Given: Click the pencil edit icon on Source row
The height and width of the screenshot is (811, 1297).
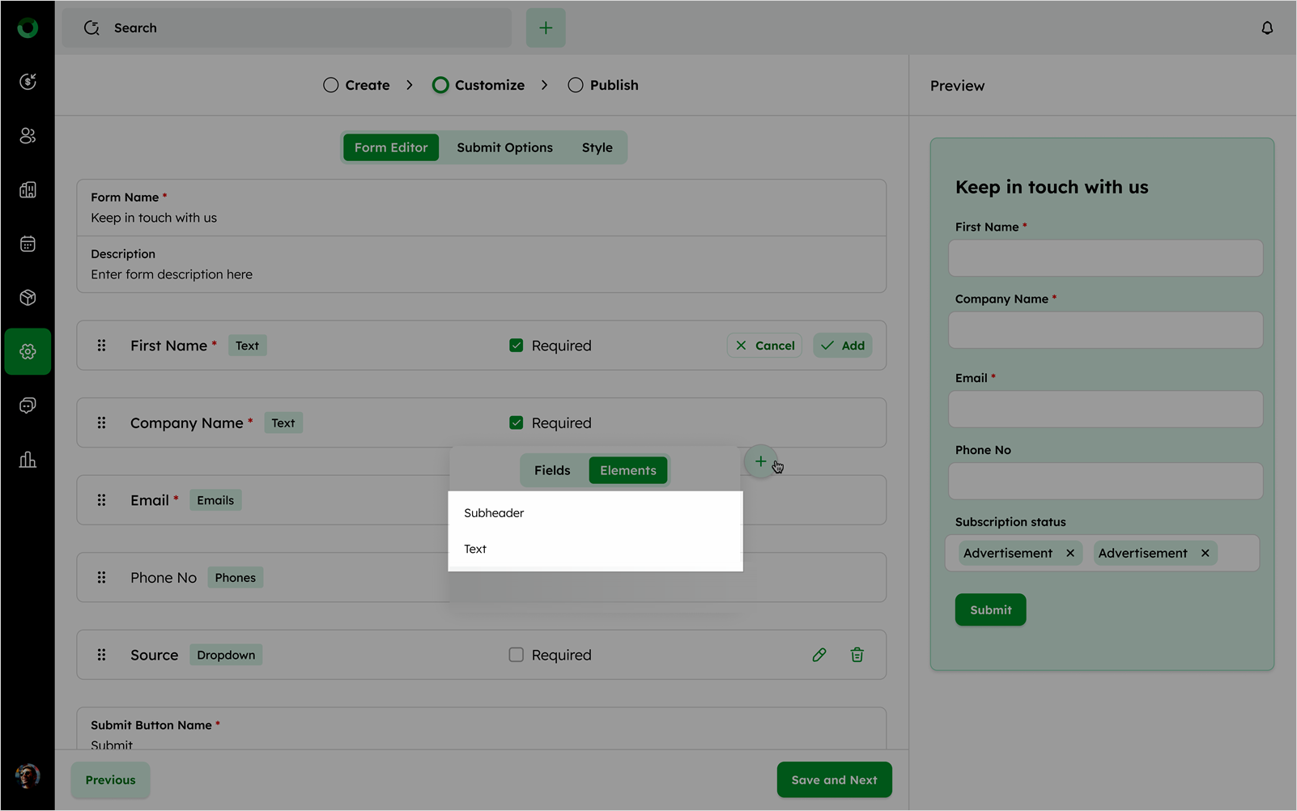Looking at the screenshot, I should click(x=819, y=655).
